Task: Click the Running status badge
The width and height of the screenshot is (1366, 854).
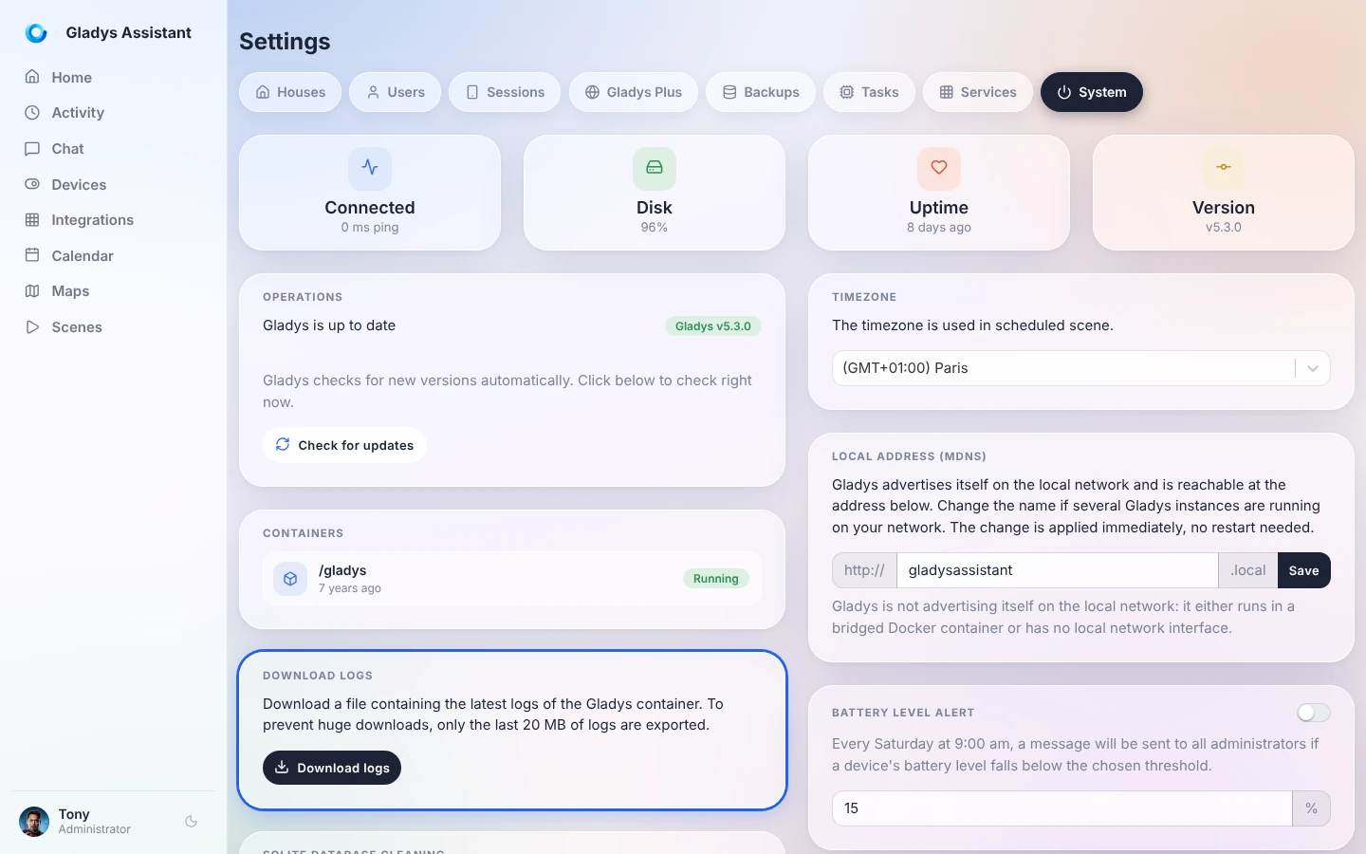Action: click(716, 579)
